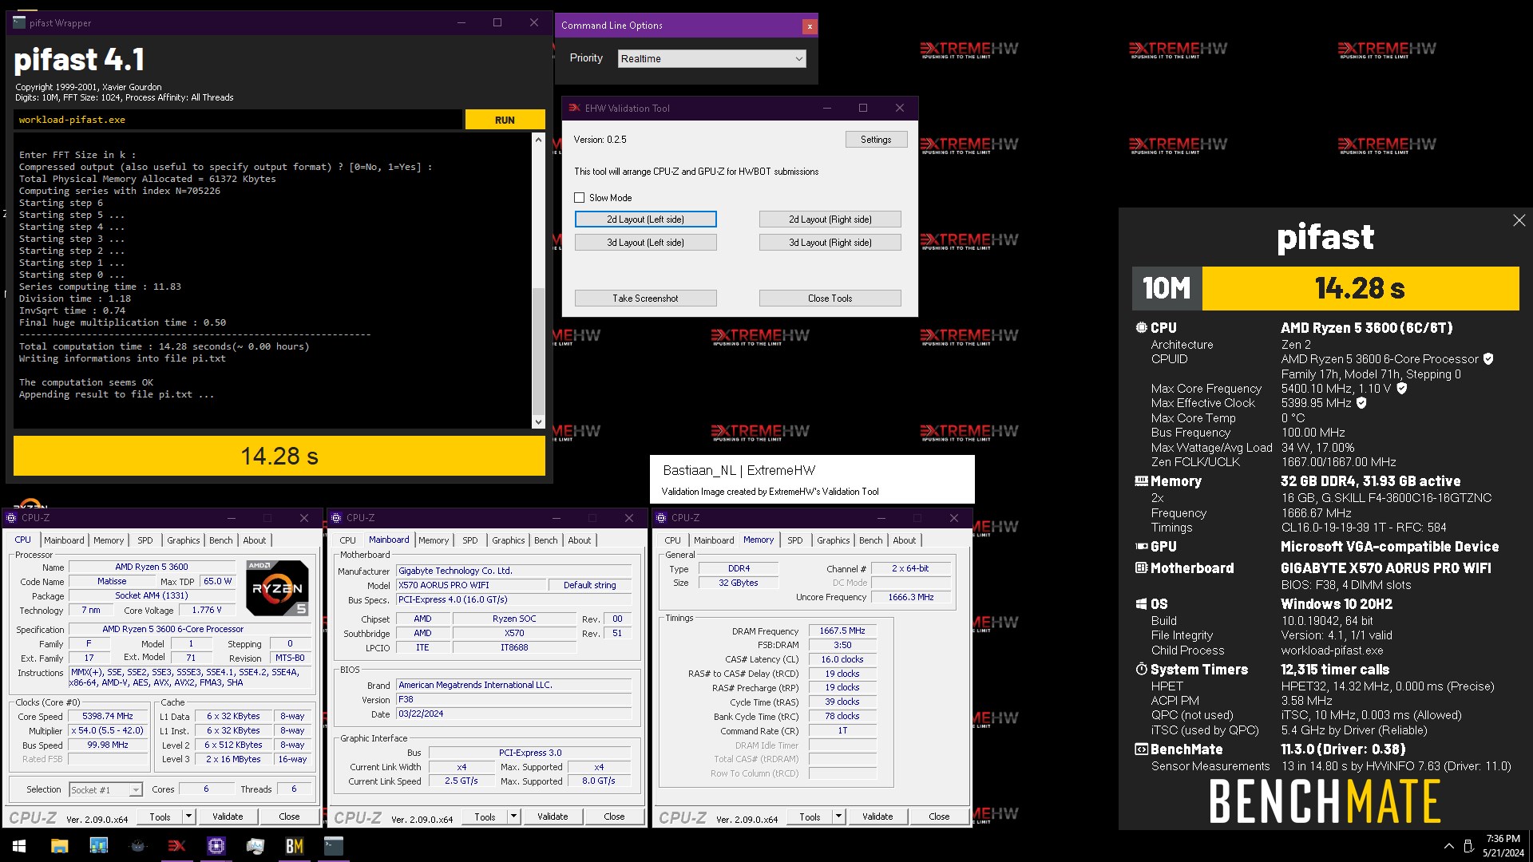
Task: Click Close Tools button
Action: coord(830,299)
